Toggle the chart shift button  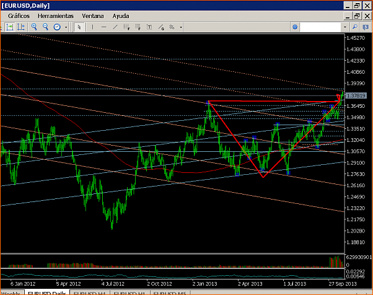click(21, 27)
